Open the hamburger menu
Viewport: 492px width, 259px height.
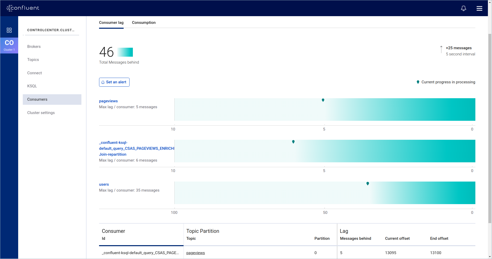pos(479,8)
